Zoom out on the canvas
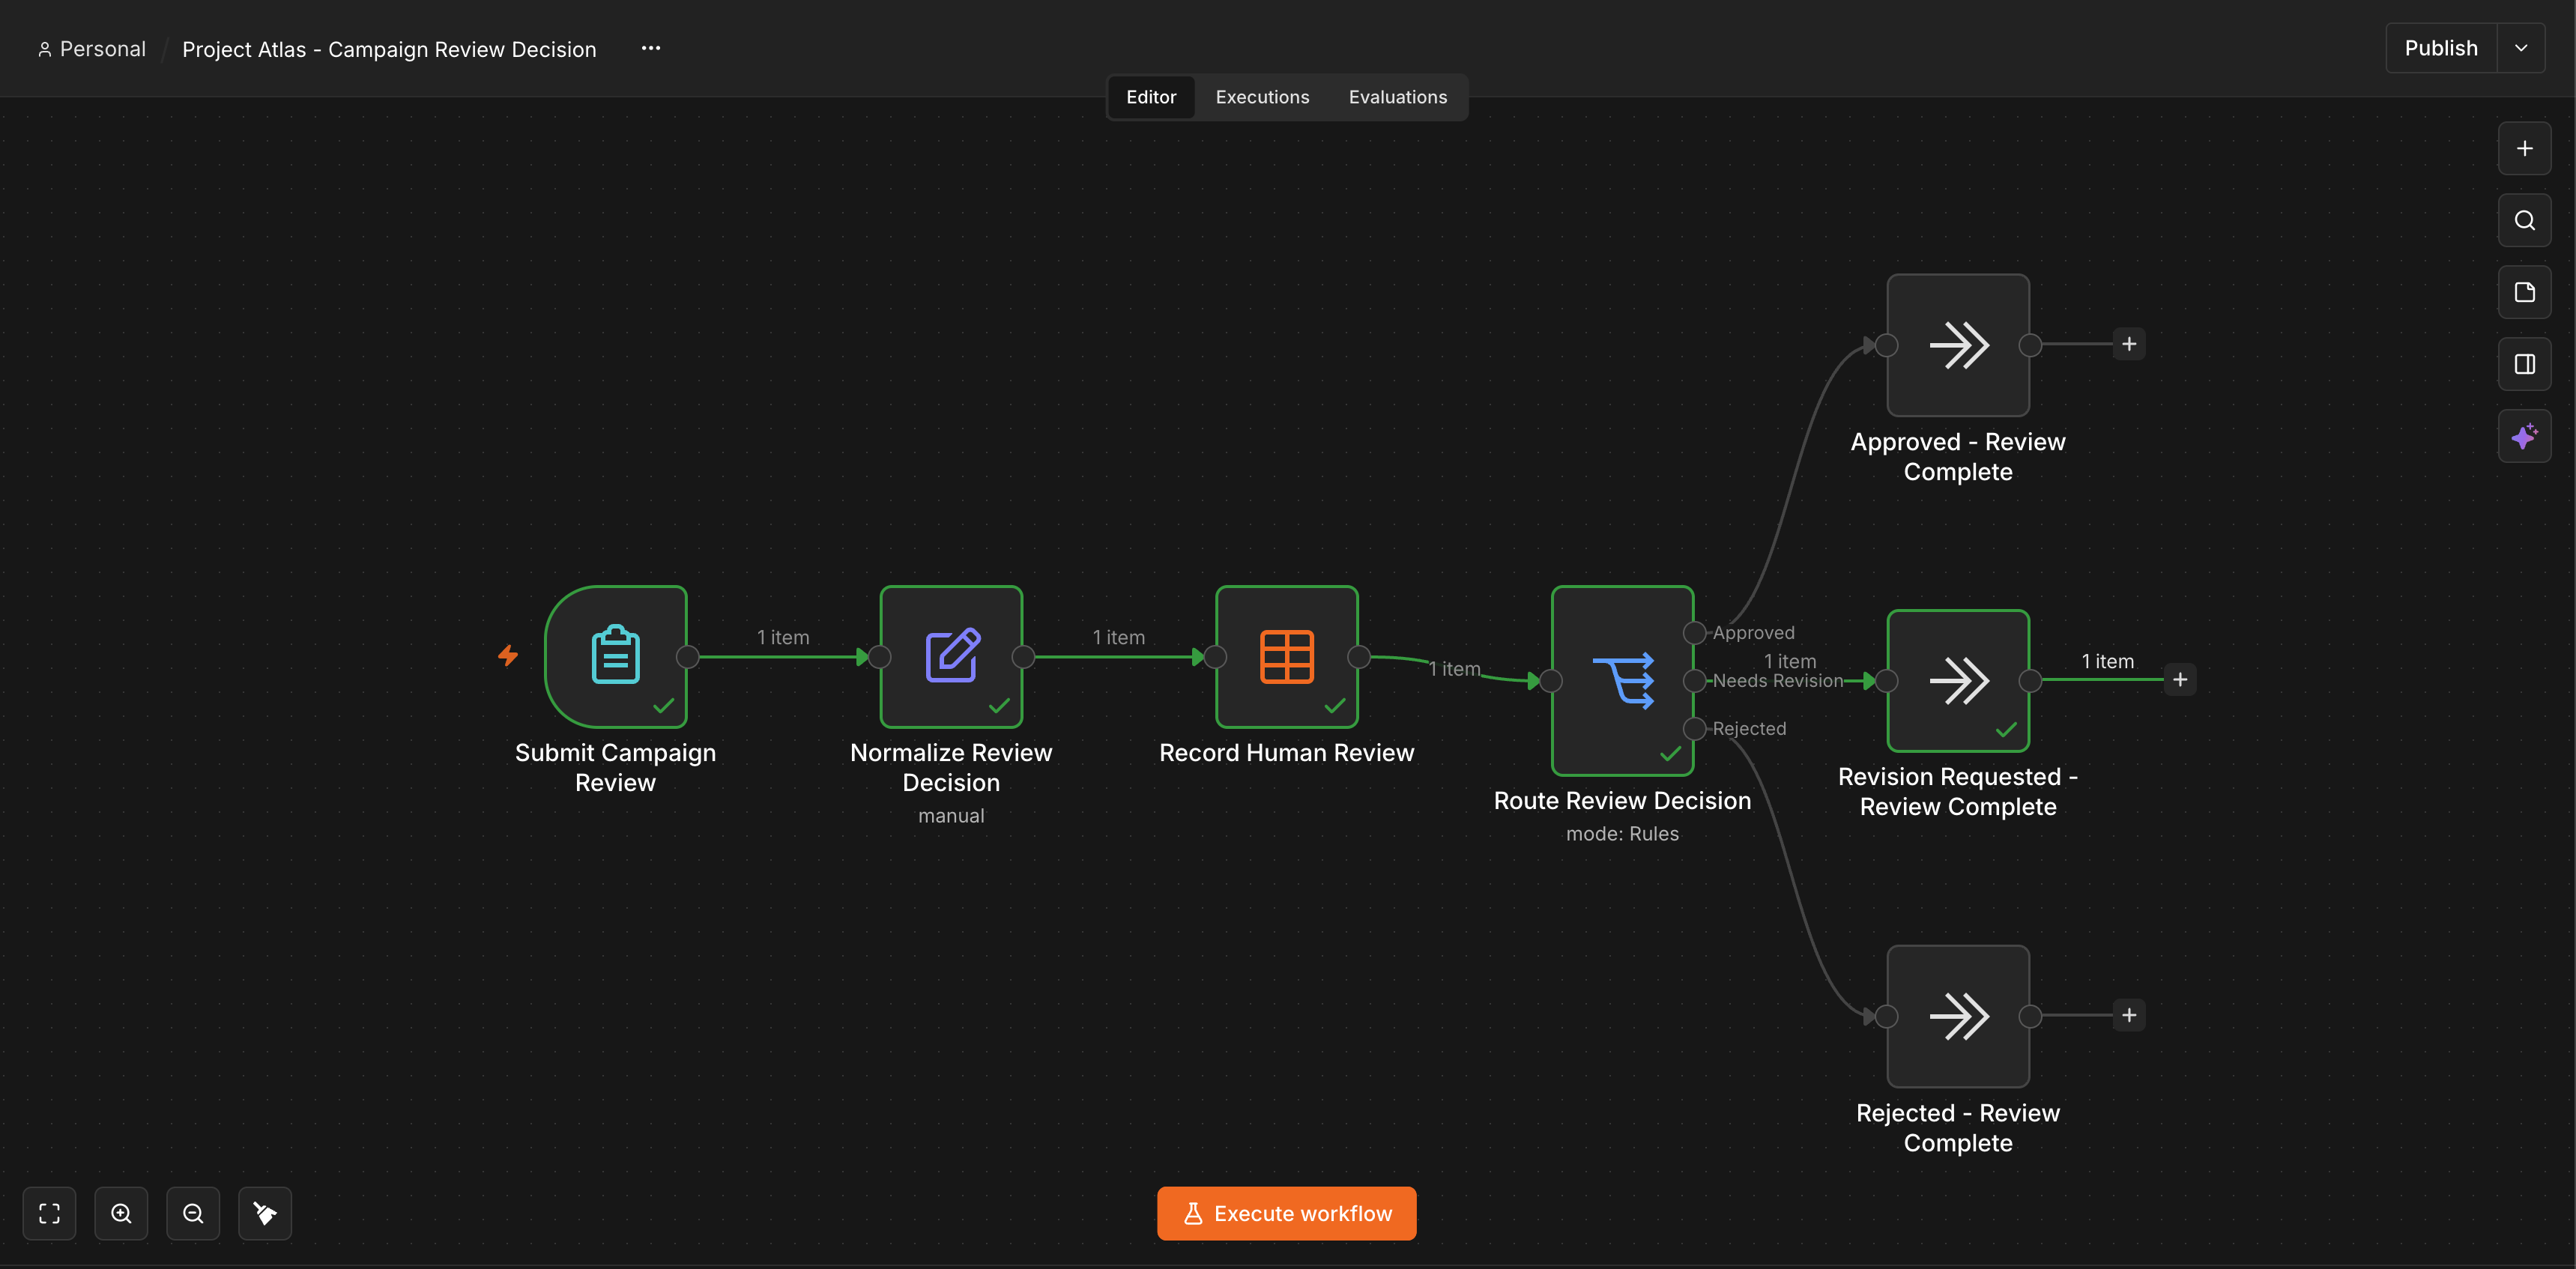The width and height of the screenshot is (2576, 1269). pos(193,1213)
